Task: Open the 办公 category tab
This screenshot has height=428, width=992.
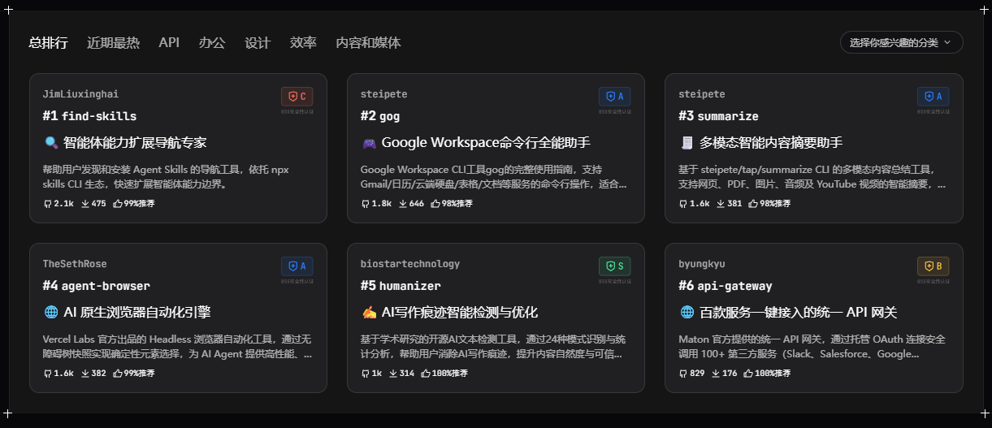Action: click(212, 43)
